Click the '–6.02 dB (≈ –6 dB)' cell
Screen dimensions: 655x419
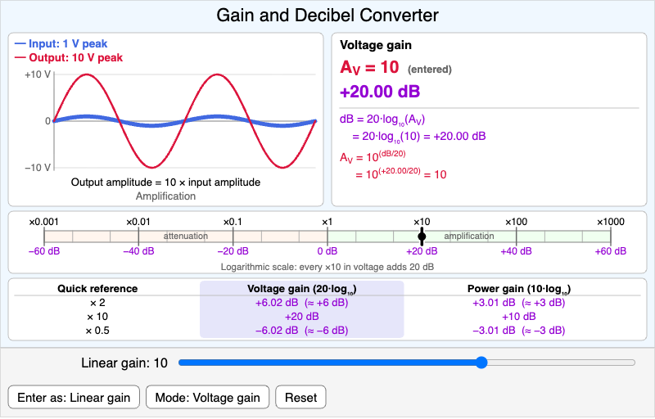click(301, 331)
